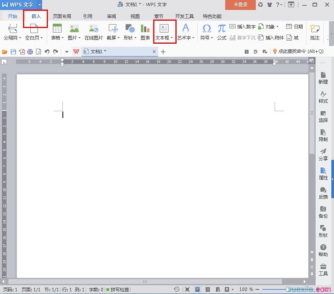The width and height of the screenshot is (334, 294).
Task: Click the 公式 (Formula) pi icon
Action: pyautogui.click(x=222, y=29)
